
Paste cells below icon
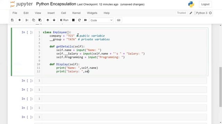pos(40,20)
